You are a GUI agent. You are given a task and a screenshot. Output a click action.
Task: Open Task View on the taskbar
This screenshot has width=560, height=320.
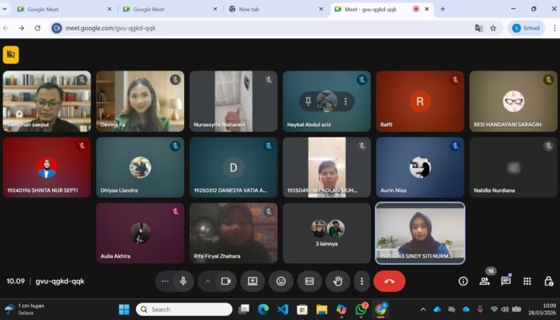coord(244,310)
